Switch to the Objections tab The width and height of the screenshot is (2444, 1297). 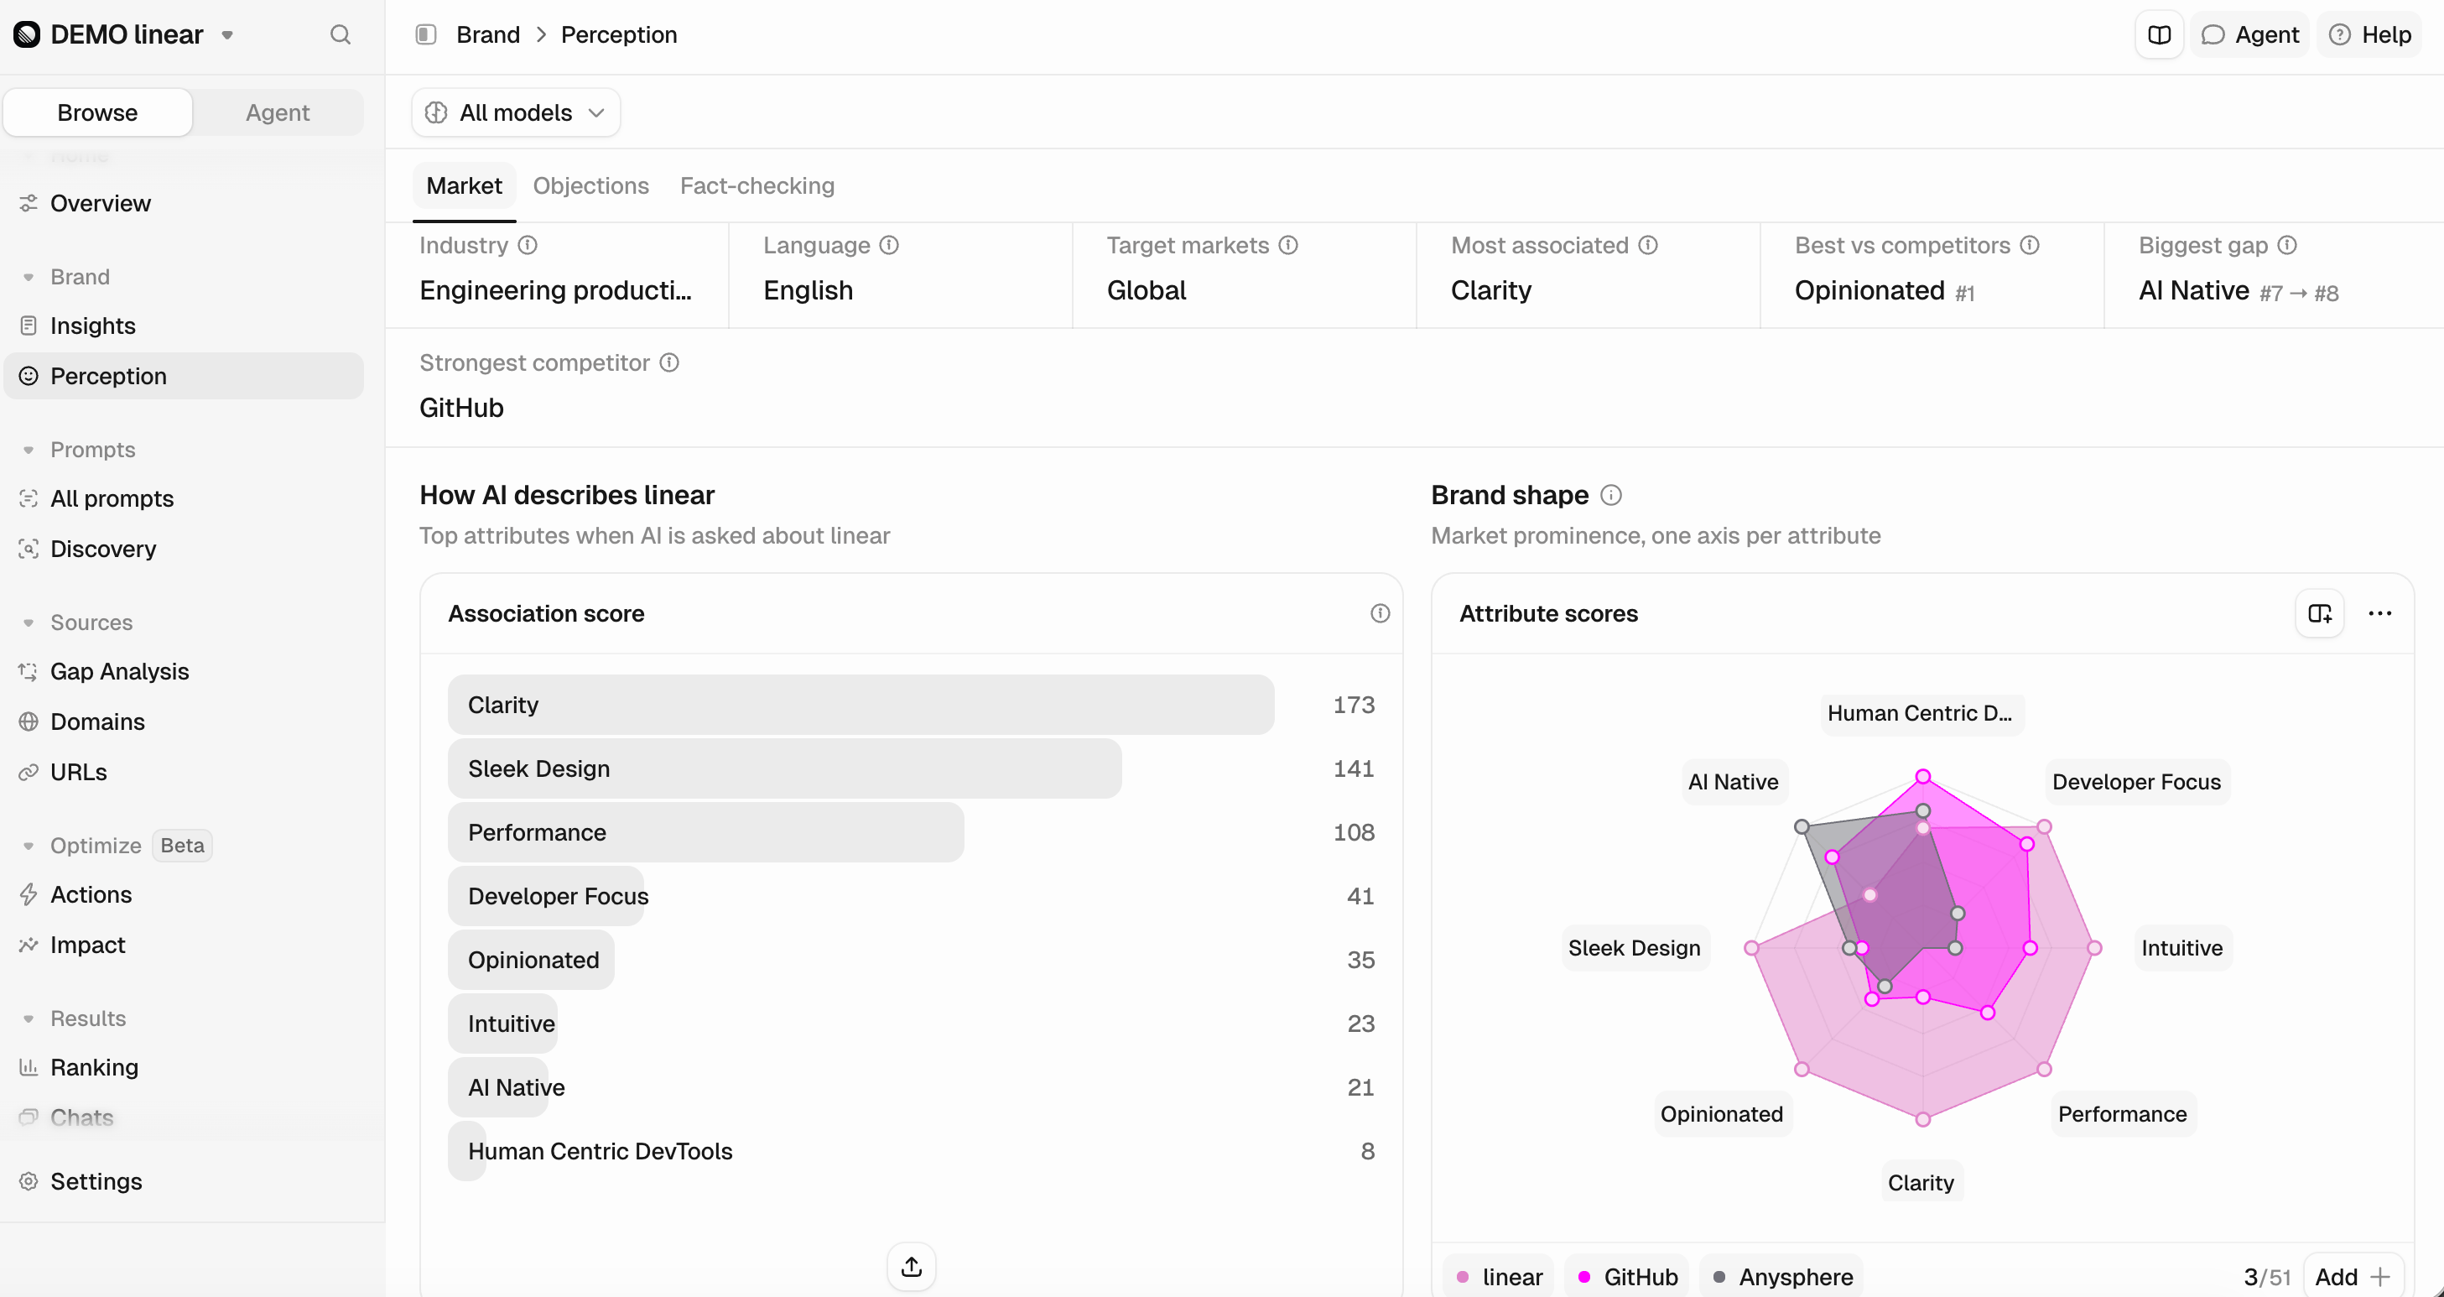click(591, 186)
